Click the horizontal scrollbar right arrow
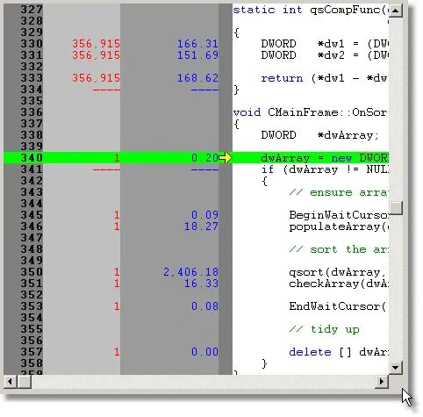 tap(382, 381)
